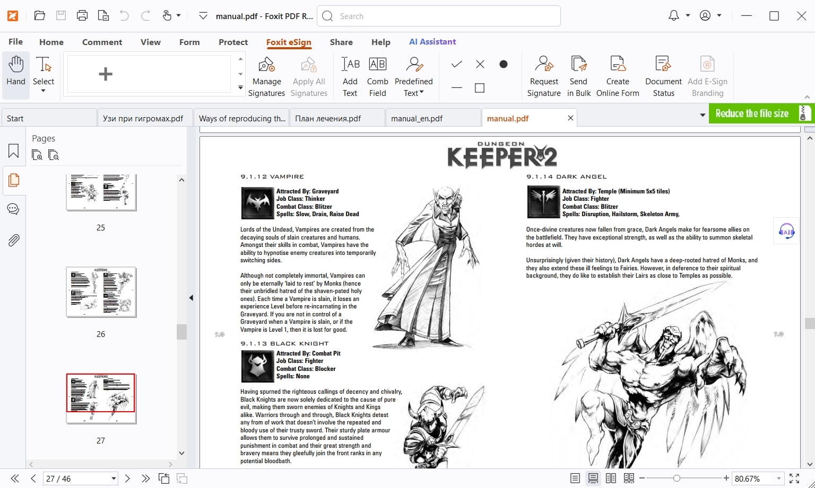Image resolution: width=815 pixels, height=488 pixels.
Task: Close the manual.pdf tab
Action: [x=570, y=118]
